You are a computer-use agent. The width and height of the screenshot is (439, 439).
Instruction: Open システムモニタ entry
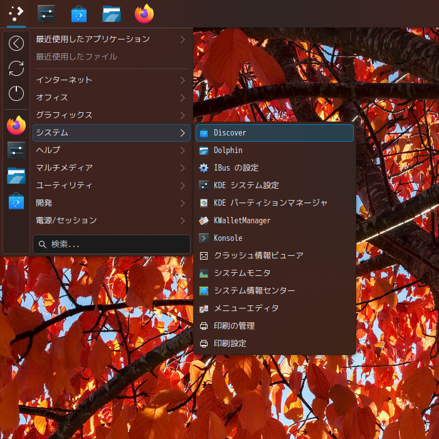click(275, 273)
